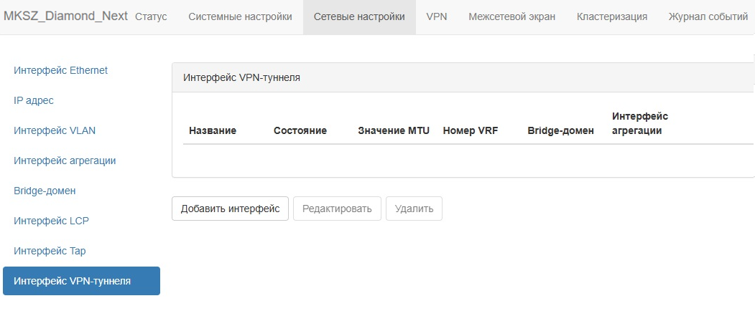Open Журнал событий tab
The height and width of the screenshot is (311, 755).
pyautogui.click(x=708, y=16)
